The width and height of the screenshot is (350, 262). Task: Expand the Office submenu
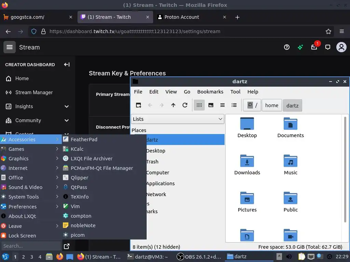tap(31, 178)
